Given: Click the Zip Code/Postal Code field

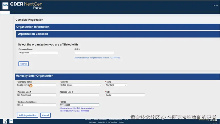Looking at the screenshot, I should [36, 105].
